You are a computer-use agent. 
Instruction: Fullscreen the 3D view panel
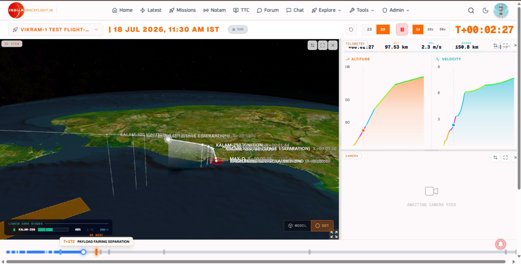[323, 45]
